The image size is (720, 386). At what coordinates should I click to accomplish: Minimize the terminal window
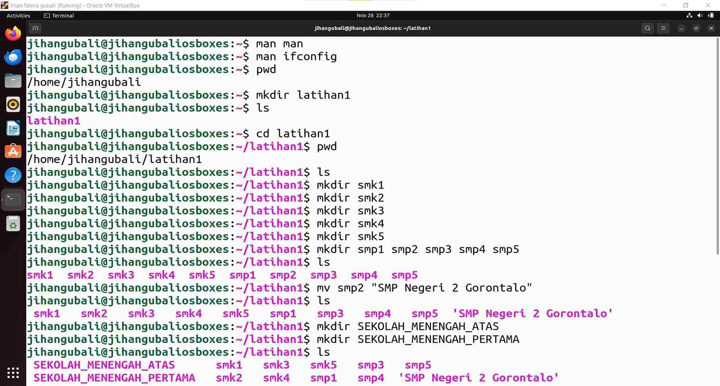pyautogui.click(x=681, y=28)
